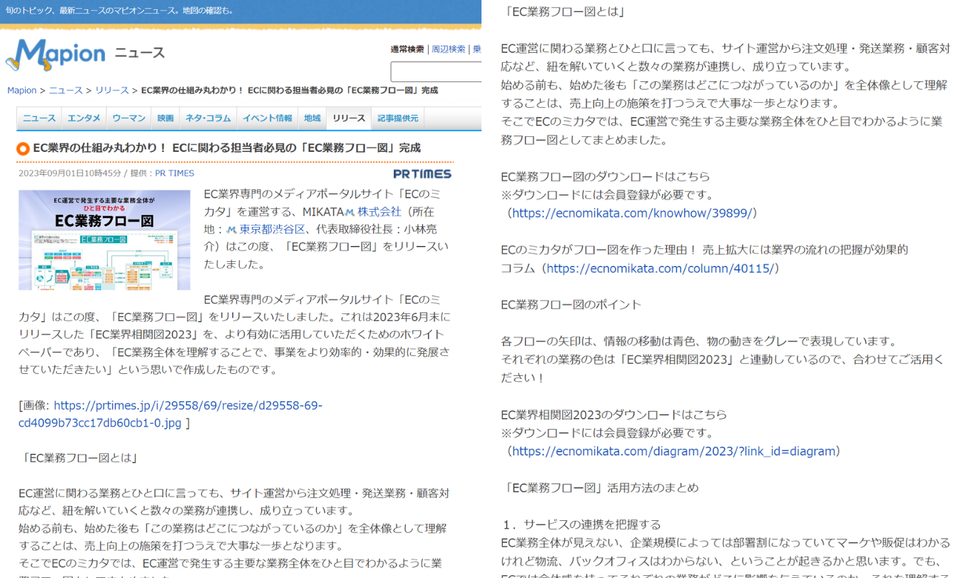Open the イベント情報 tab
Image resolution: width=963 pixels, height=578 pixels.
[x=267, y=118]
